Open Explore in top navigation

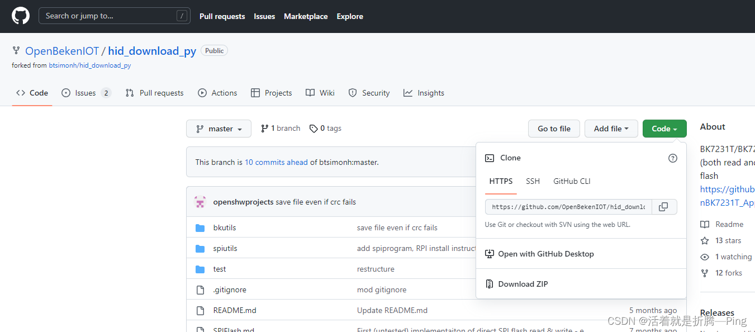(x=350, y=16)
